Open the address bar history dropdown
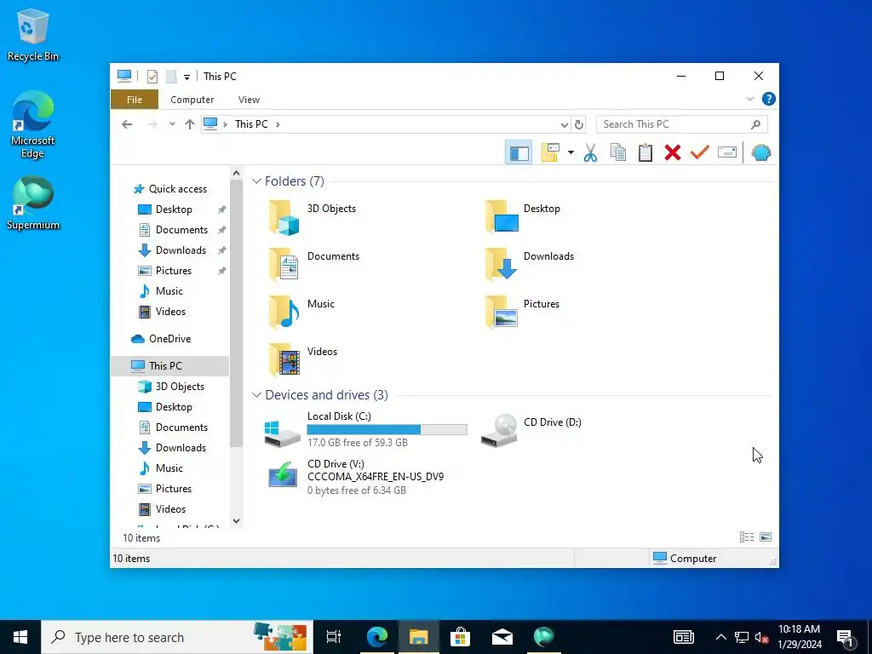 click(564, 124)
